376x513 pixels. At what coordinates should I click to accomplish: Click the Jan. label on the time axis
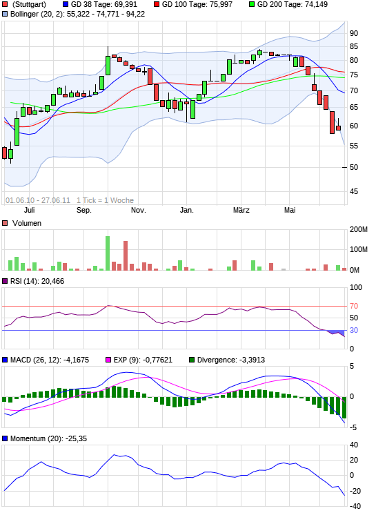[x=187, y=211]
